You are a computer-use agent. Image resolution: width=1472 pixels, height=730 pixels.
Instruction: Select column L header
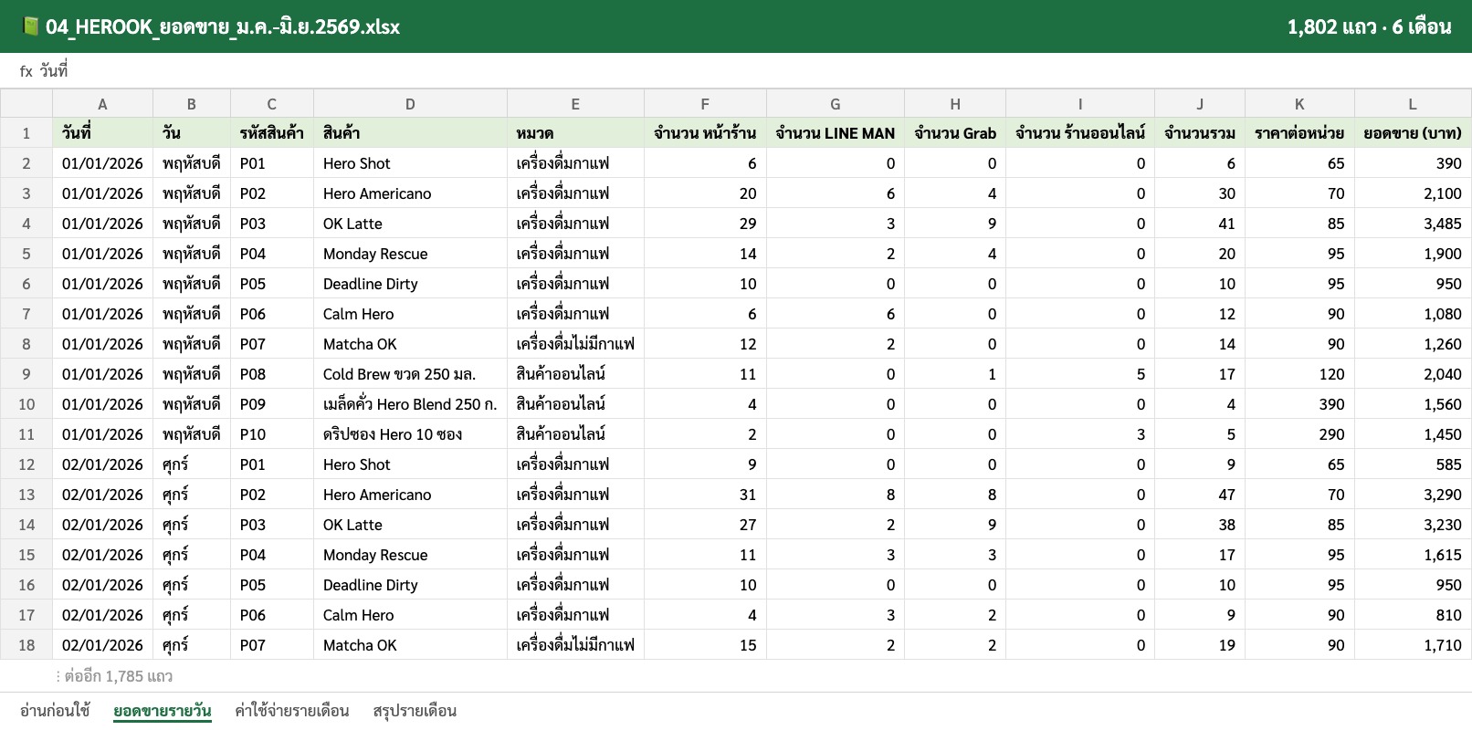coord(1413,104)
